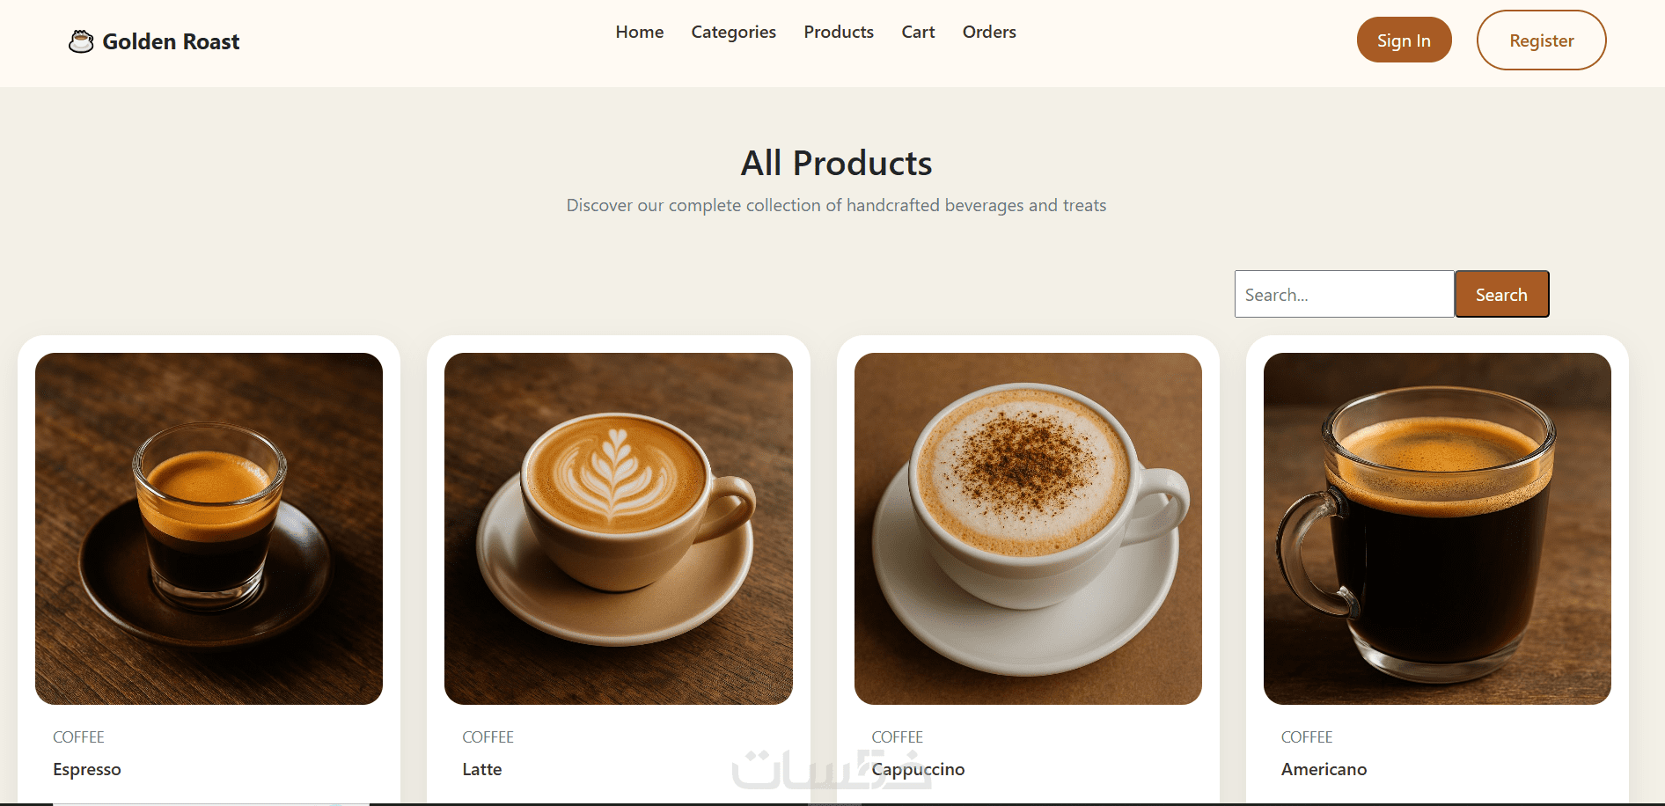Open the Cappuccino product image

[1028, 529]
